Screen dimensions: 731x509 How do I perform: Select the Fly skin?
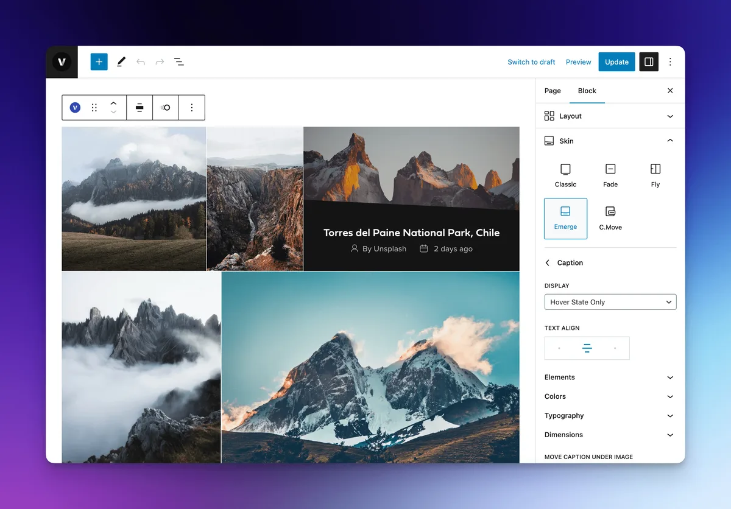(655, 175)
